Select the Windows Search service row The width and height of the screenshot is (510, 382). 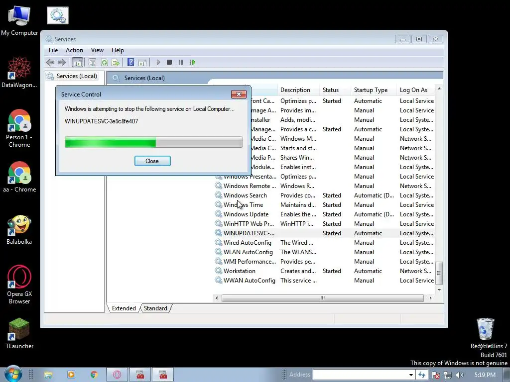(x=325, y=195)
